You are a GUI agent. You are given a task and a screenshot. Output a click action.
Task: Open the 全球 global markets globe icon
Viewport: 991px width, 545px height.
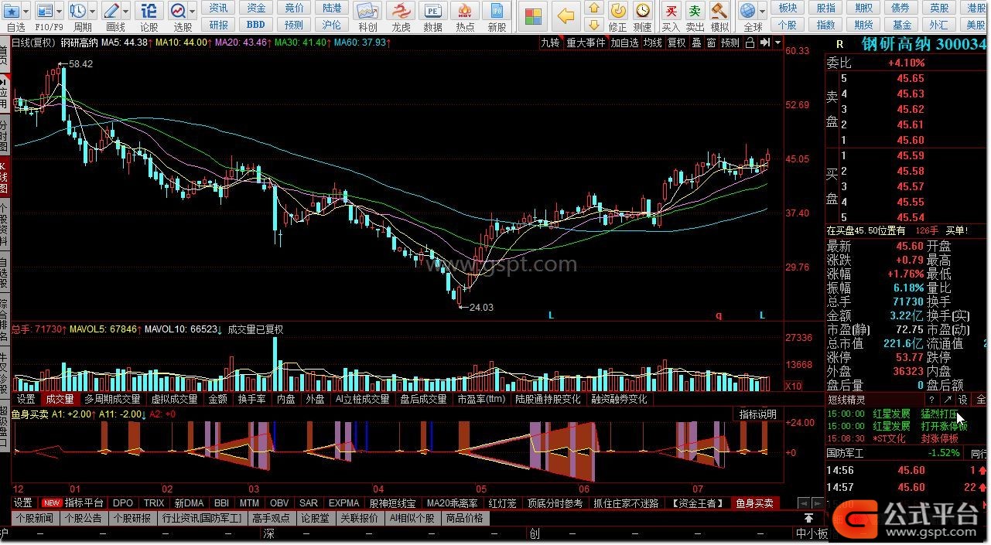tap(747, 11)
